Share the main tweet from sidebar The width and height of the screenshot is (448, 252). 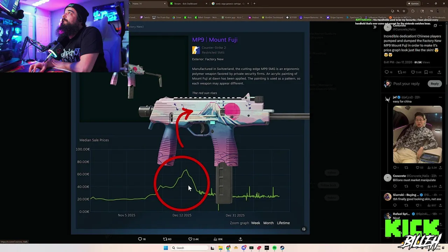click(x=440, y=72)
